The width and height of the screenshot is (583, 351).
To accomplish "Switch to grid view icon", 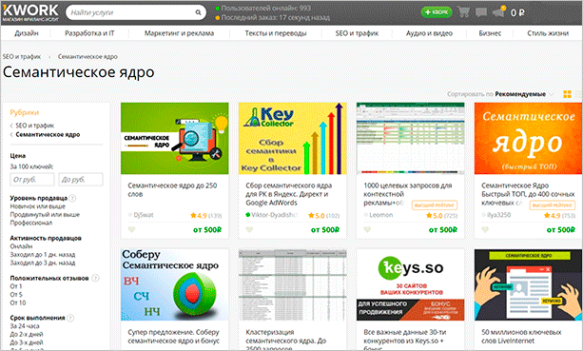I will tap(567, 94).
